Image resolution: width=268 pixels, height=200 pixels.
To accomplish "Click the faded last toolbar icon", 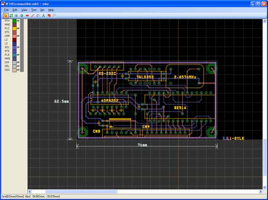I will [54, 16].
